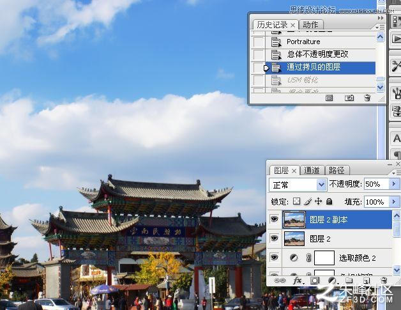Create a new layer group folder
Screen dimensions: 401x310
pos(349,281)
